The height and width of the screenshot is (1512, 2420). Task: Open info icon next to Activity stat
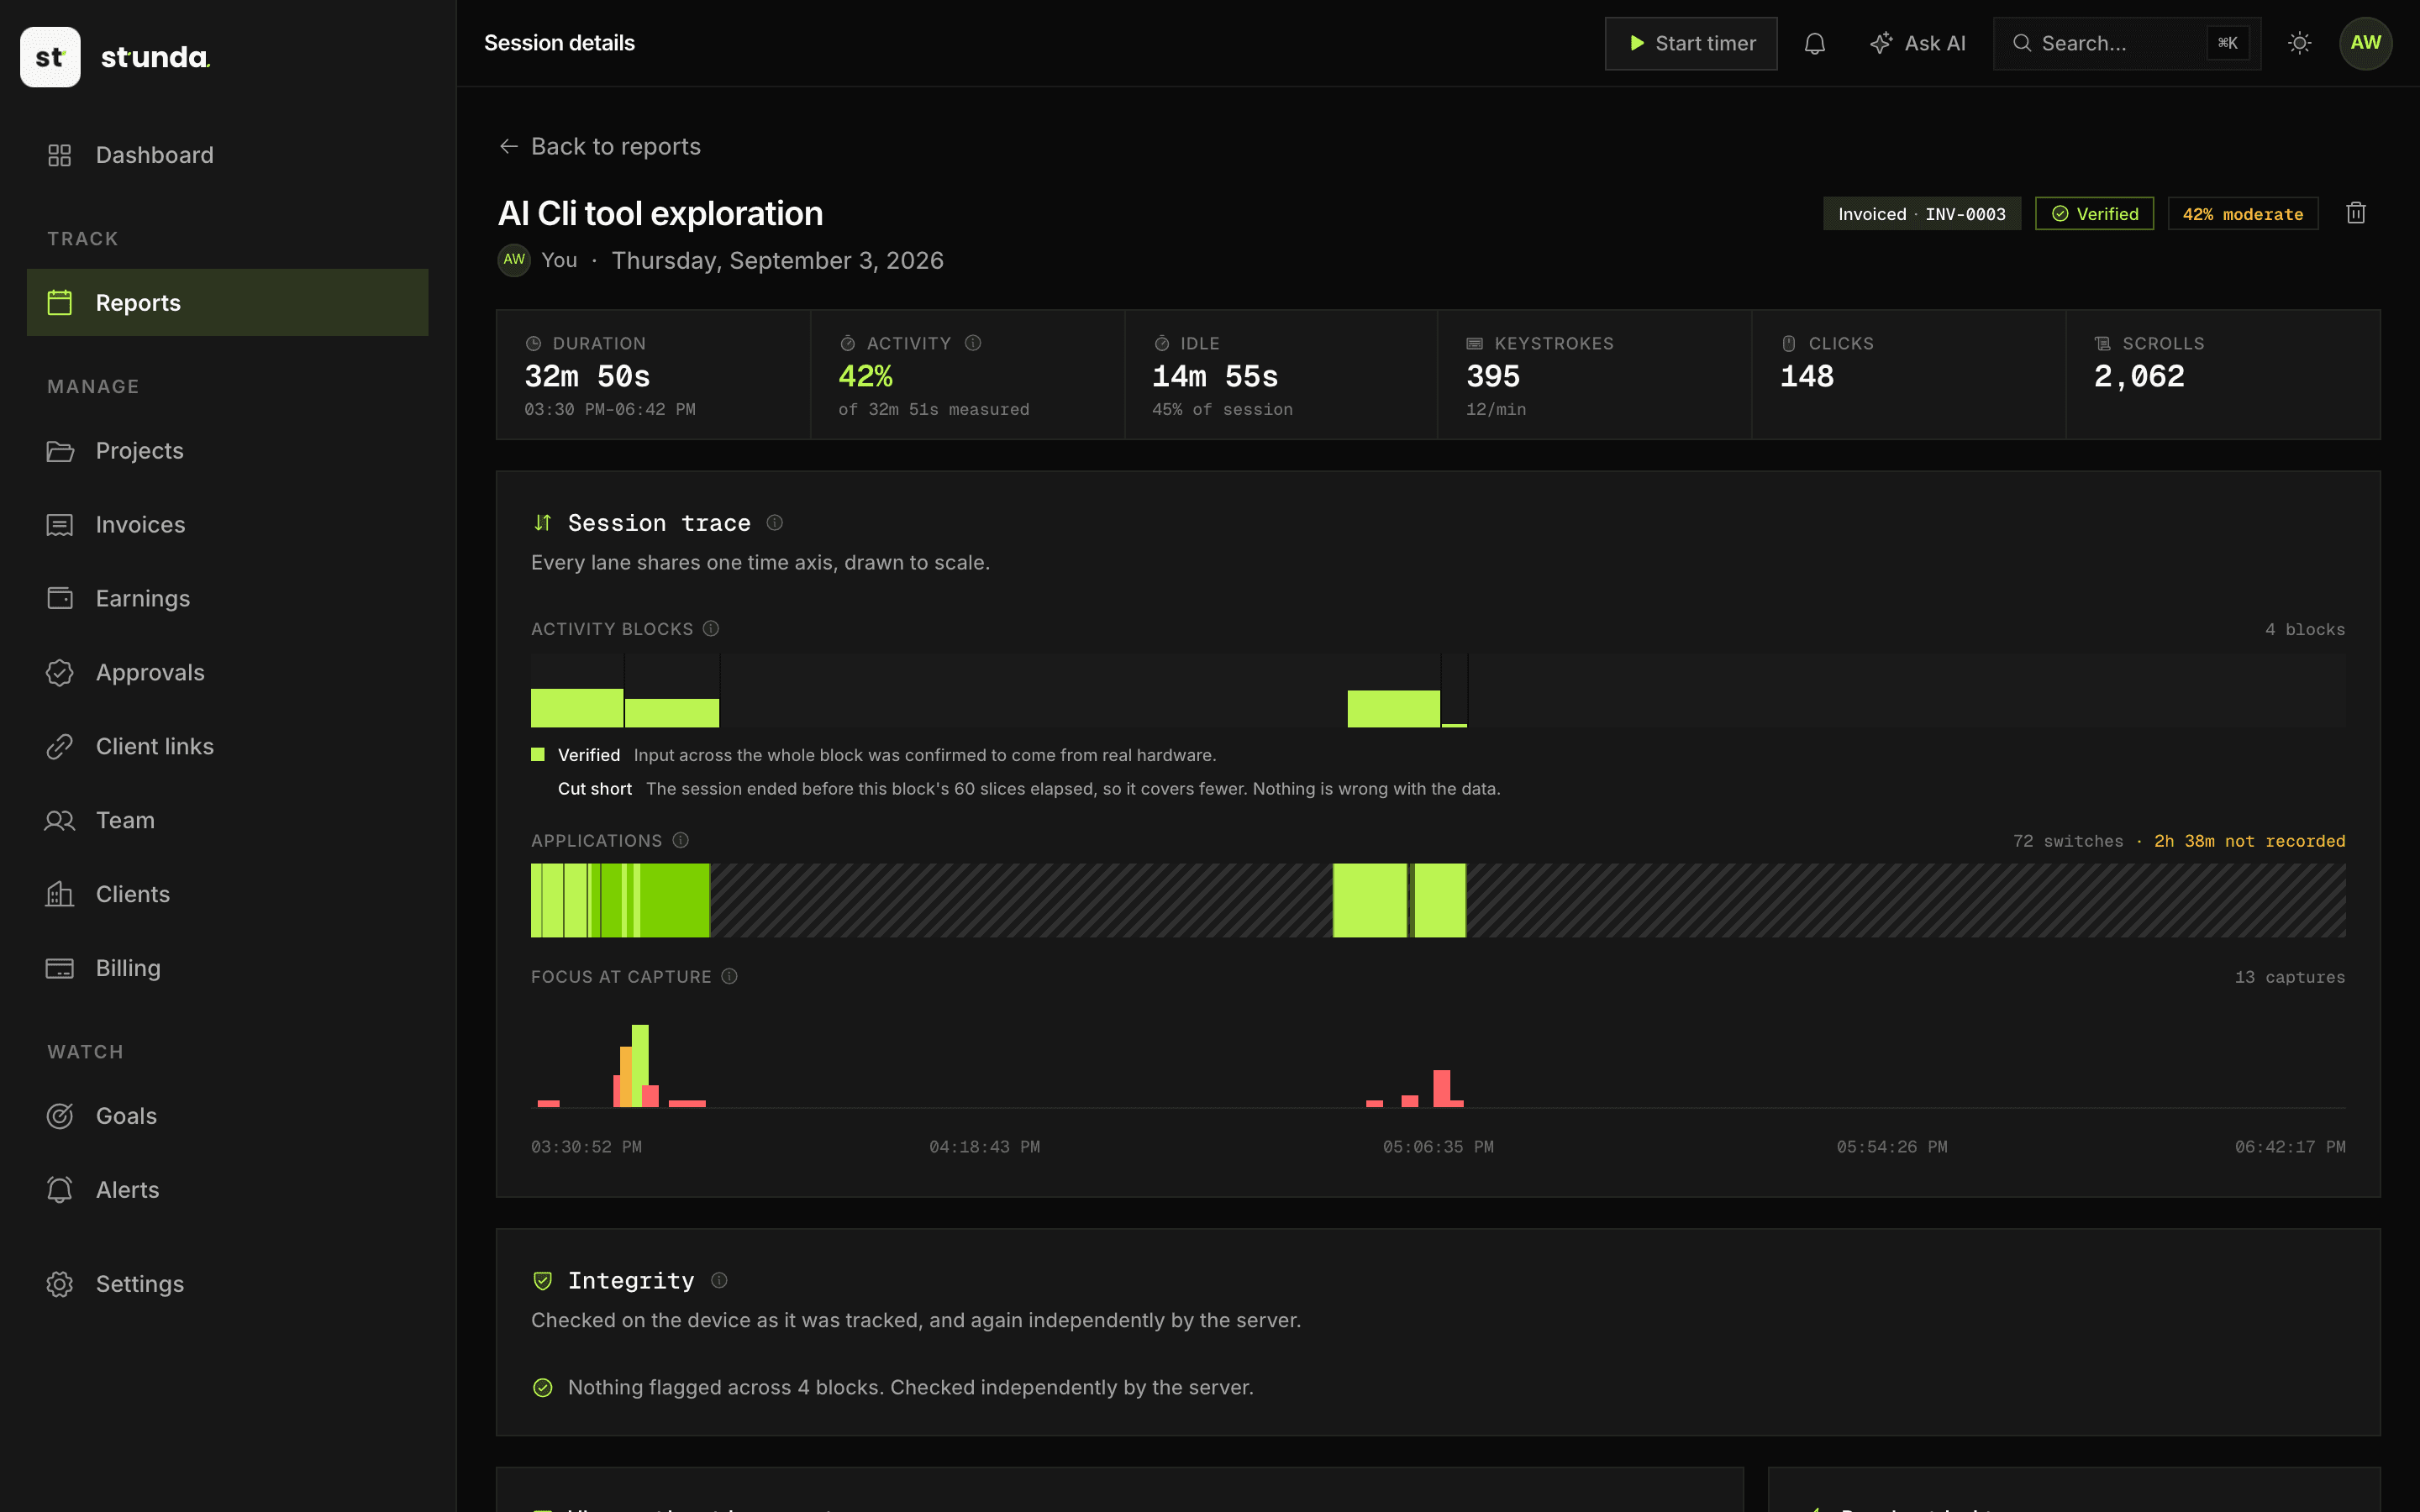[x=972, y=343]
